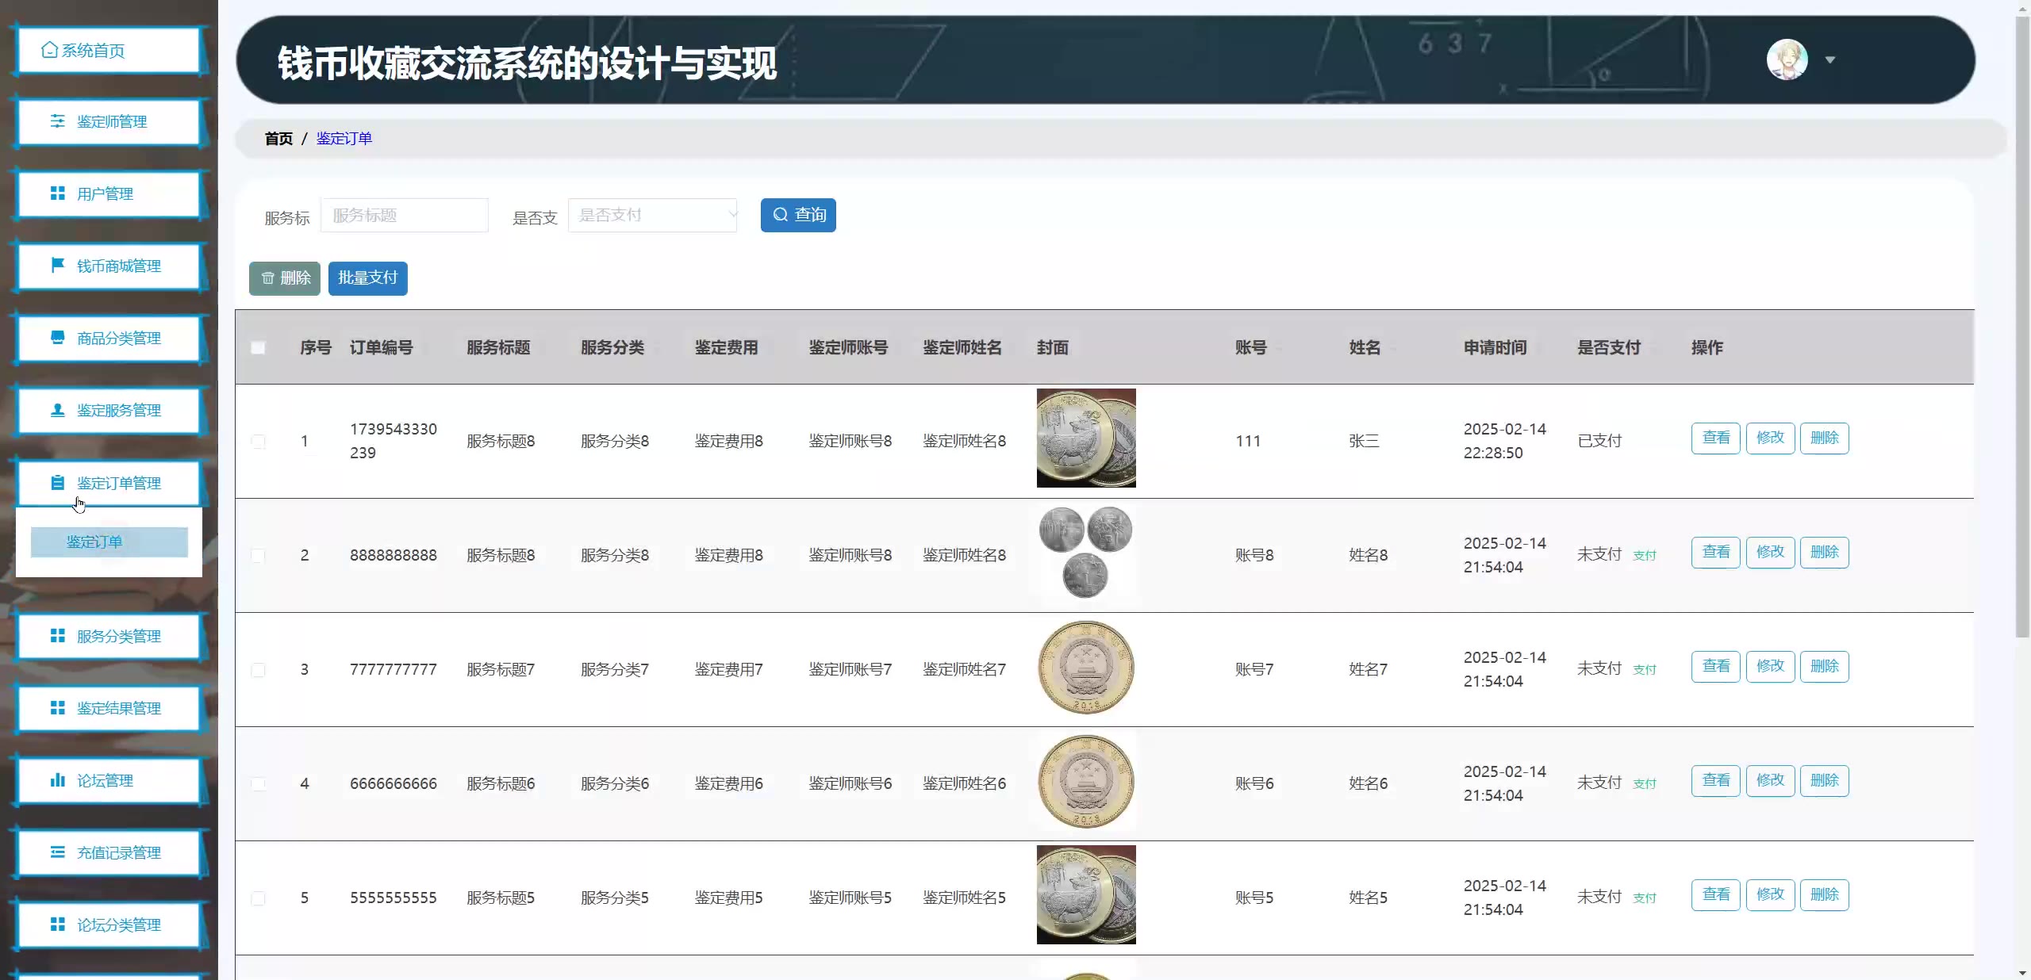
Task: Expand the avatar dropdown arrow
Action: [1829, 60]
